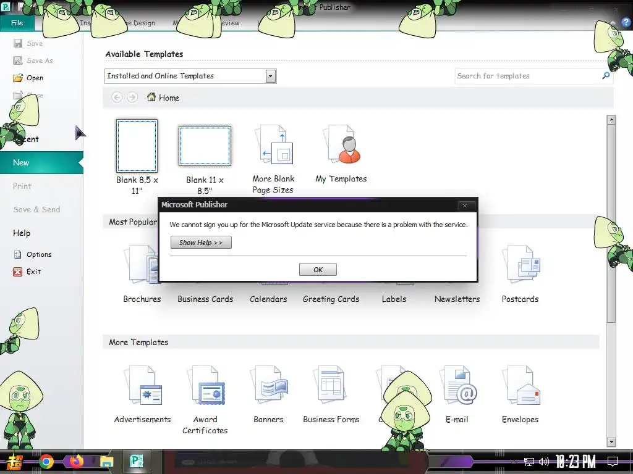Click the red Exit icon
The height and width of the screenshot is (474, 633).
tap(17, 272)
